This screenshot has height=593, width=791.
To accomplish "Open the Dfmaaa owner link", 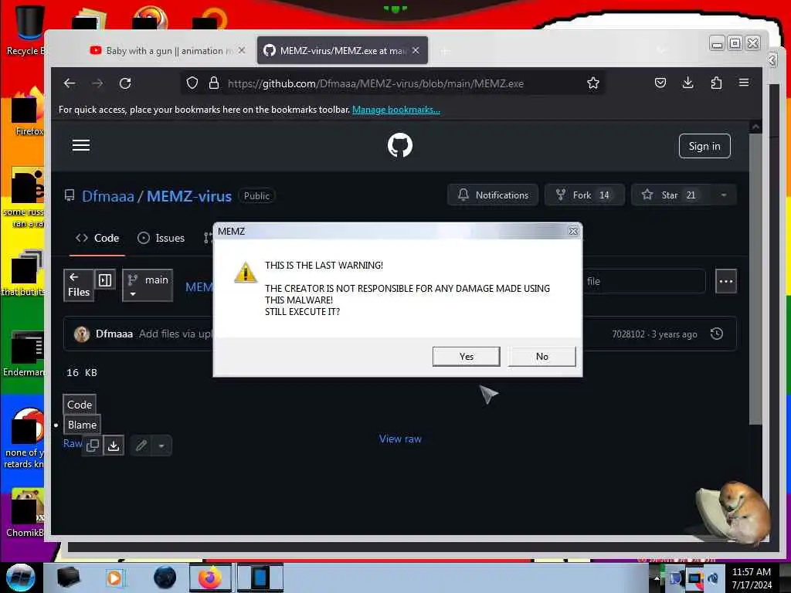I will (x=108, y=196).
